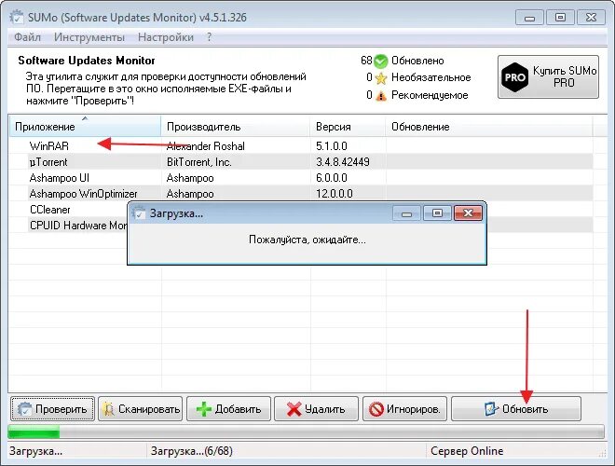Click the Обновлено count label

(417, 61)
